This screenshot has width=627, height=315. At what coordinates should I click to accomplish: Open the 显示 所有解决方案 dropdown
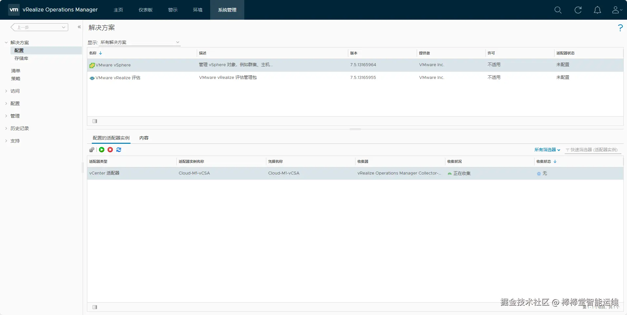140,42
